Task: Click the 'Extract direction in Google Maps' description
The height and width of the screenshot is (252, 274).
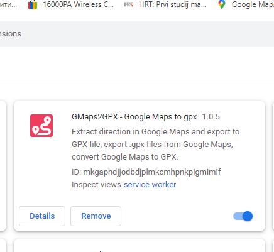Action: tap(155, 145)
